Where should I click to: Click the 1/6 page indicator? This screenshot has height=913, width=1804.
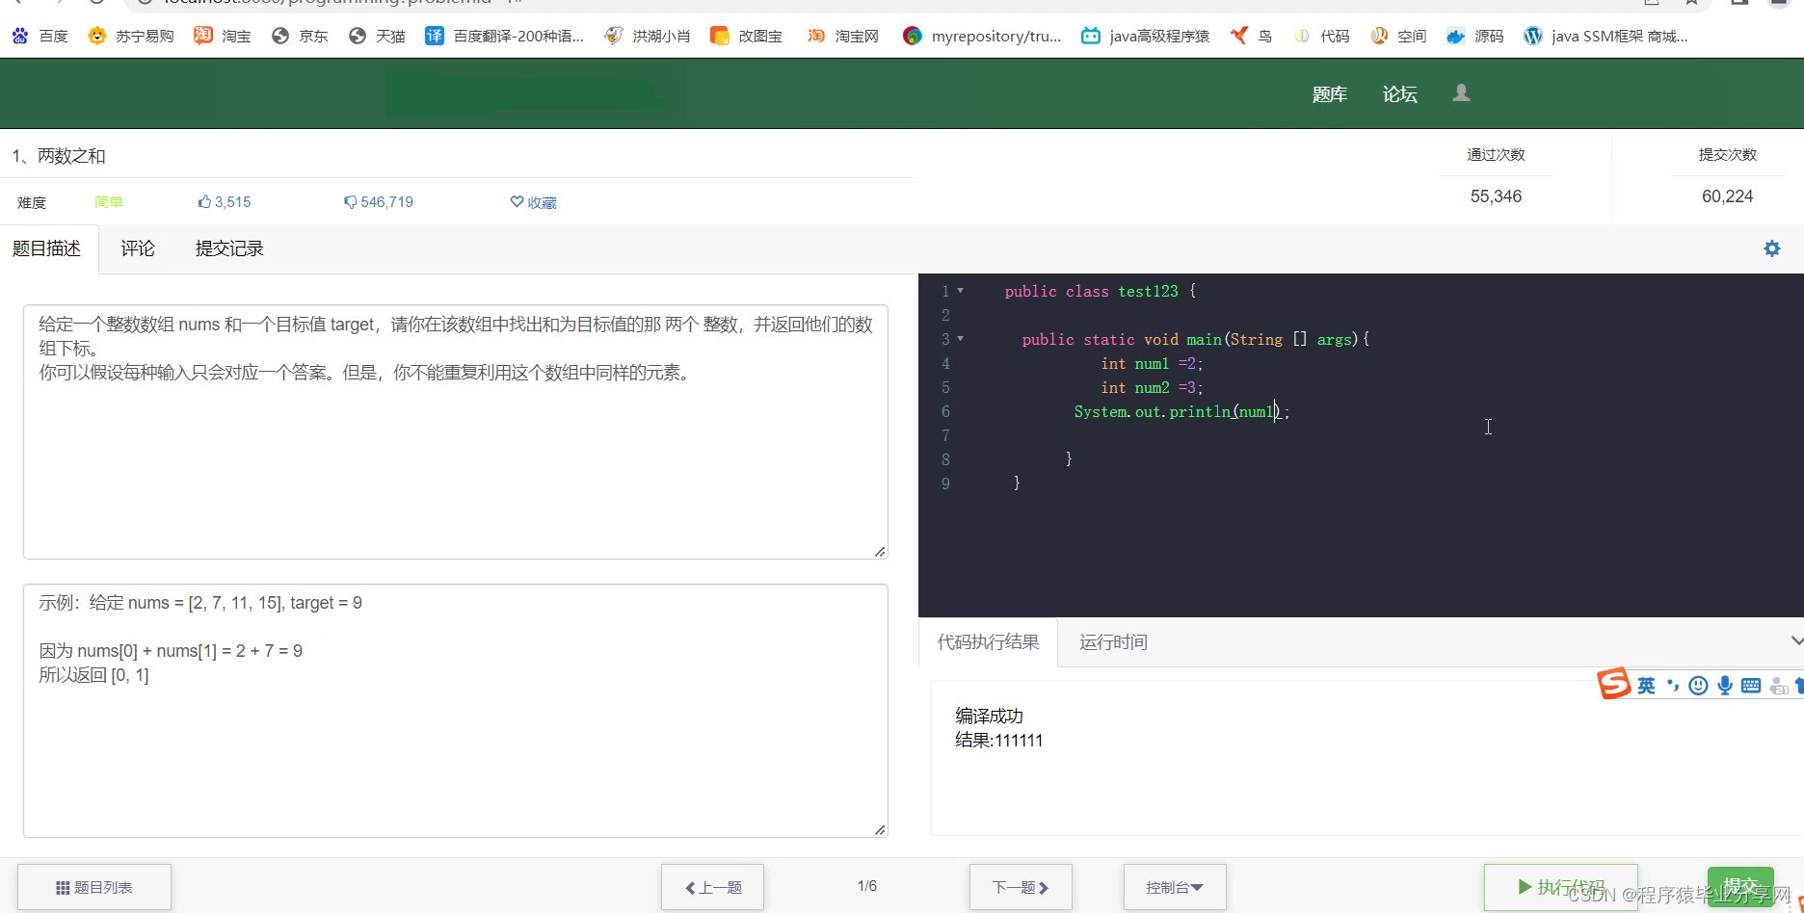coord(866,886)
